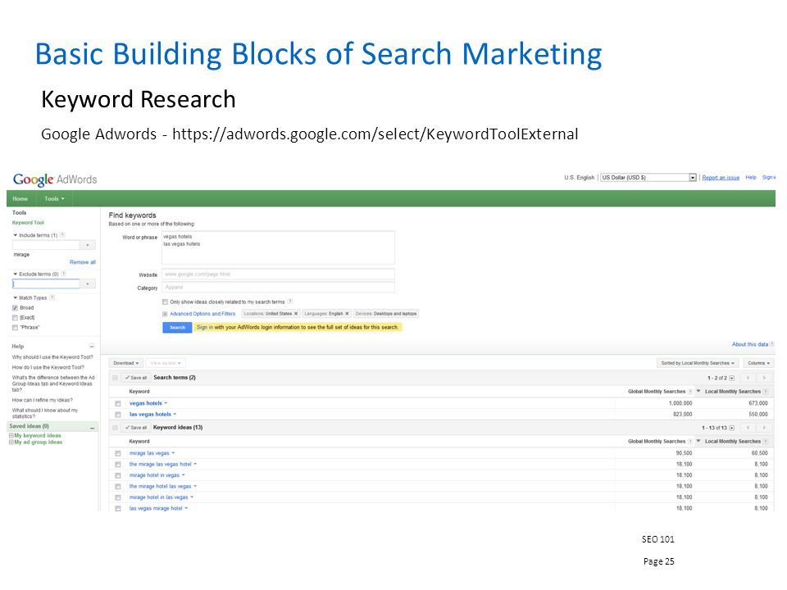Viewport: 787px width, 590px height.
Task: Go to the Home tab
Action: click(20, 198)
